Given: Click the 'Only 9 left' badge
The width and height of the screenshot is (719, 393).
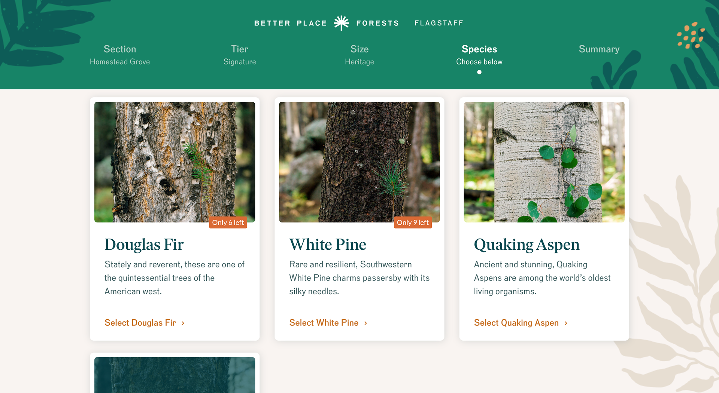Looking at the screenshot, I should tap(413, 222).
